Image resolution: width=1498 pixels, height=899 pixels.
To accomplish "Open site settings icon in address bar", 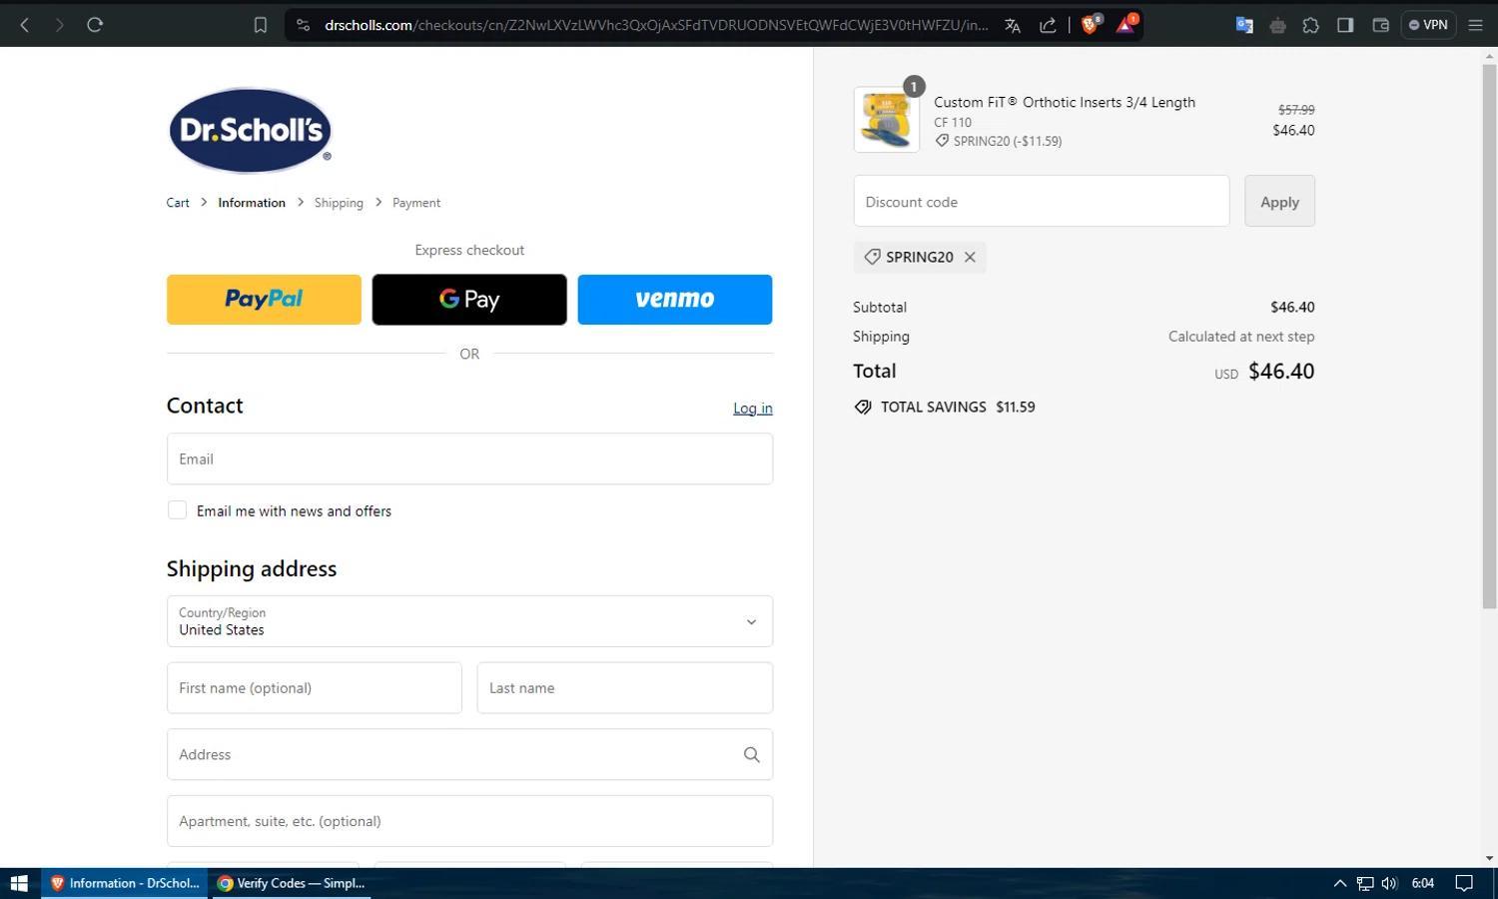I will tap(303, 25).
